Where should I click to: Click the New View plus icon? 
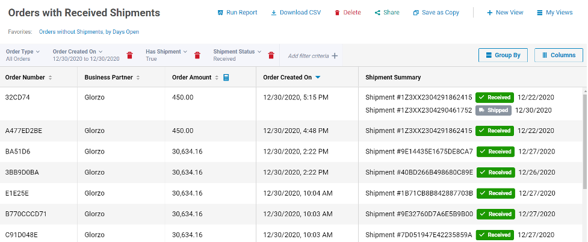pos(489,13)
